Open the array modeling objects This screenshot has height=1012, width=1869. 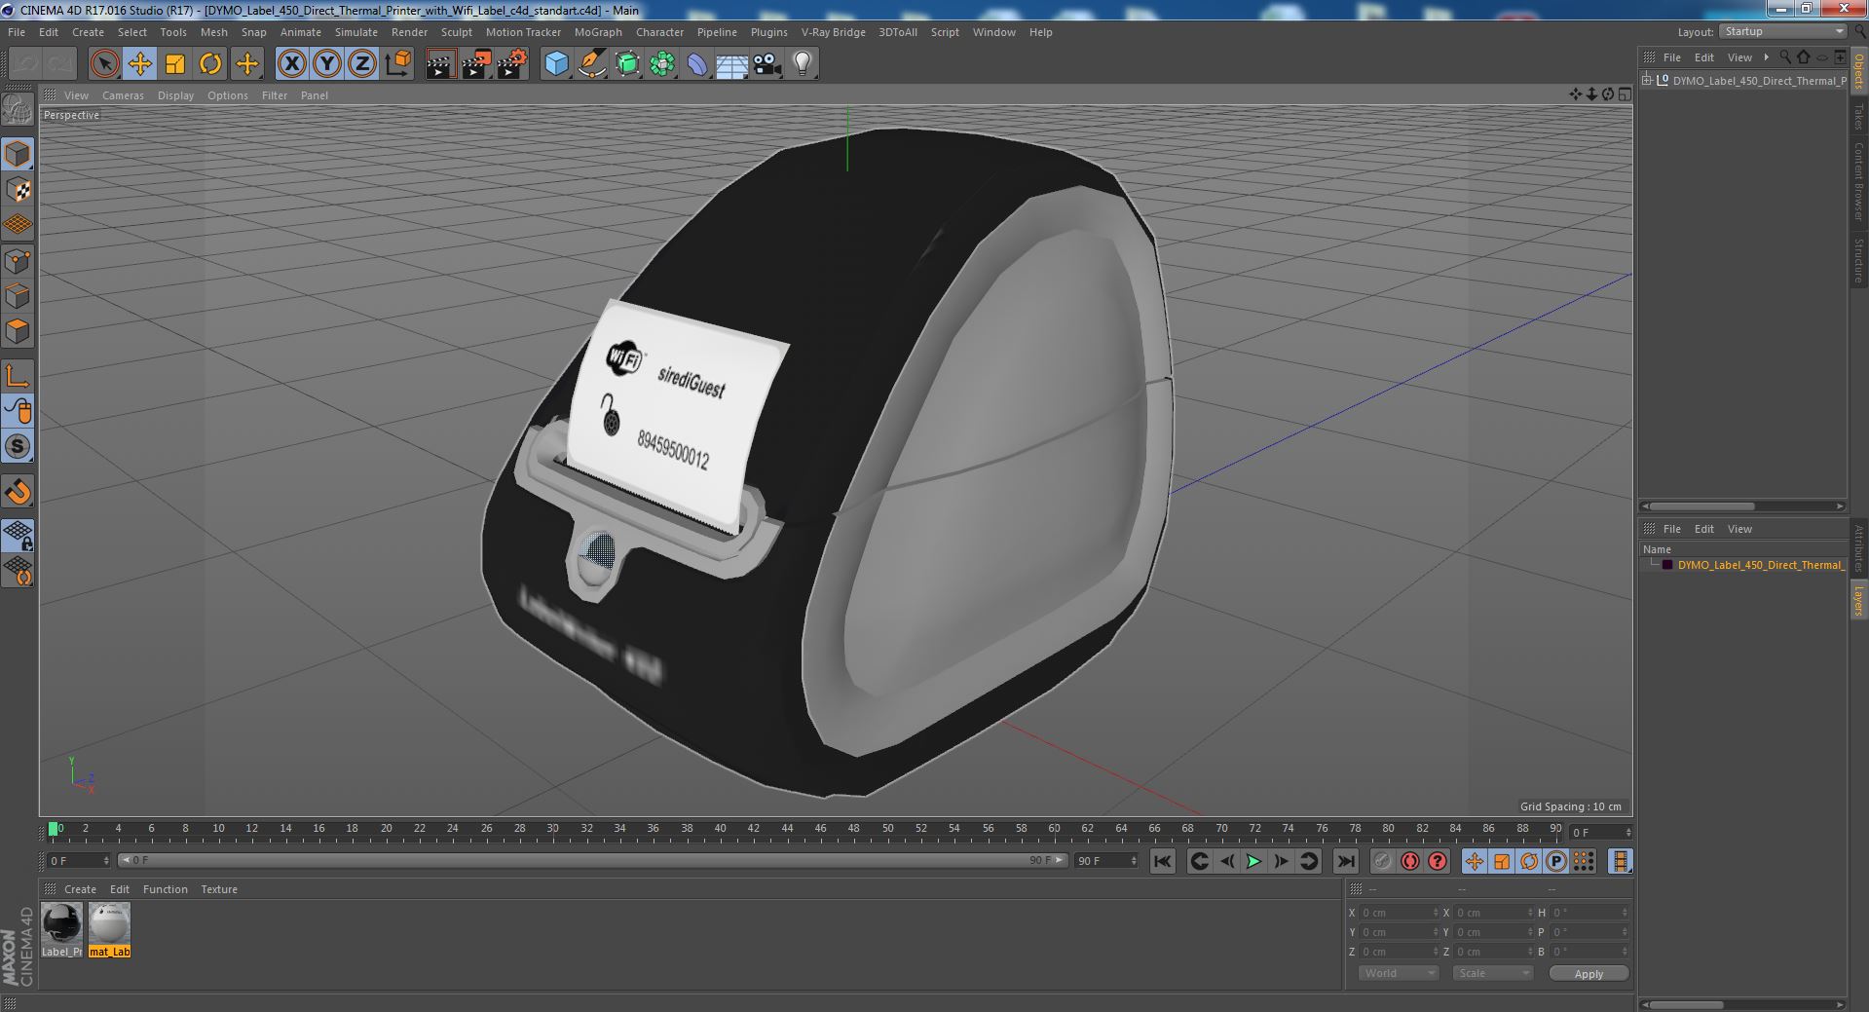662,64
